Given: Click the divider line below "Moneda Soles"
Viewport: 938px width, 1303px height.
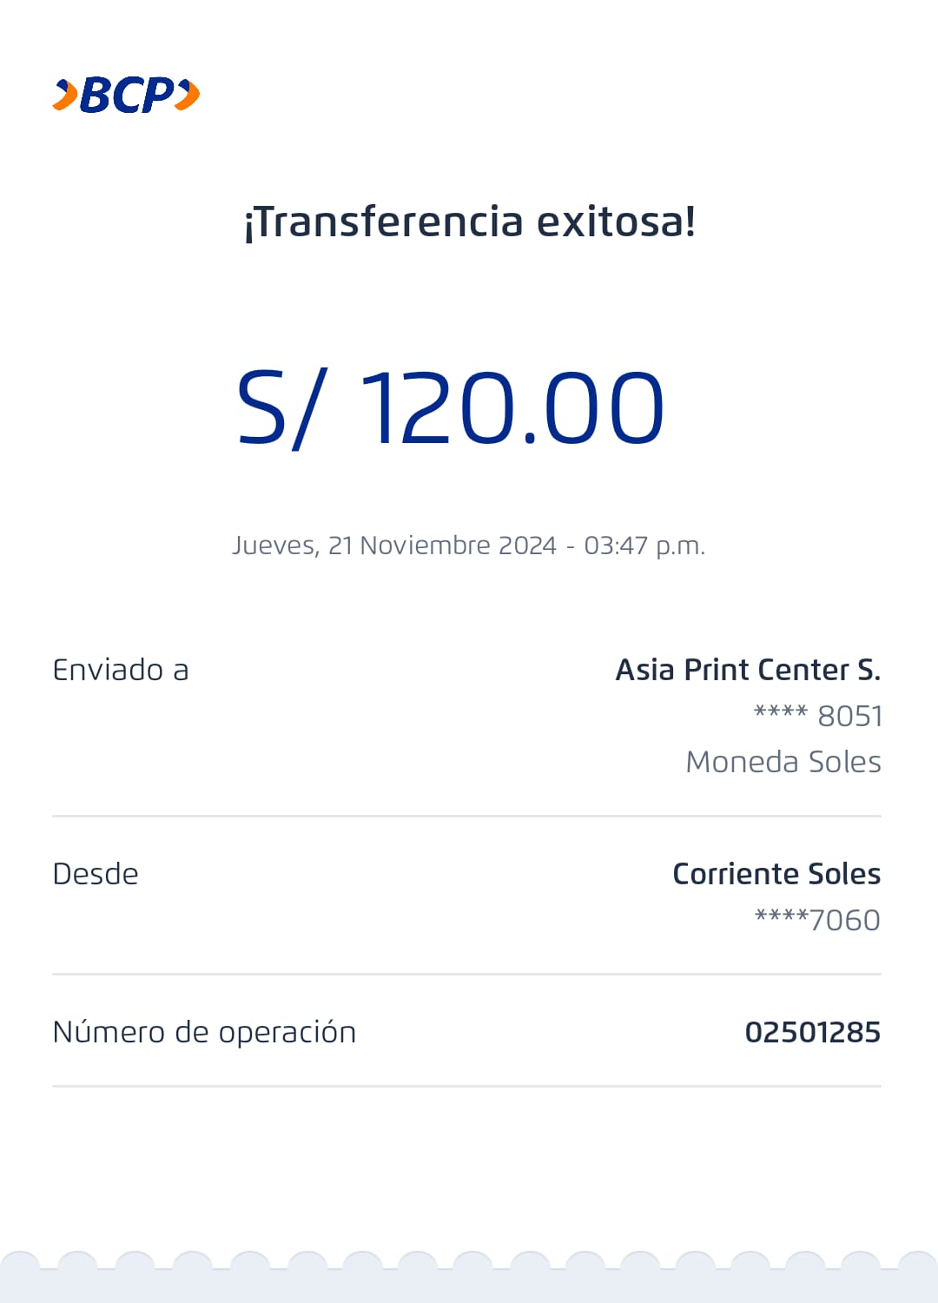Looking at the screenshot, I should [466, 817].
